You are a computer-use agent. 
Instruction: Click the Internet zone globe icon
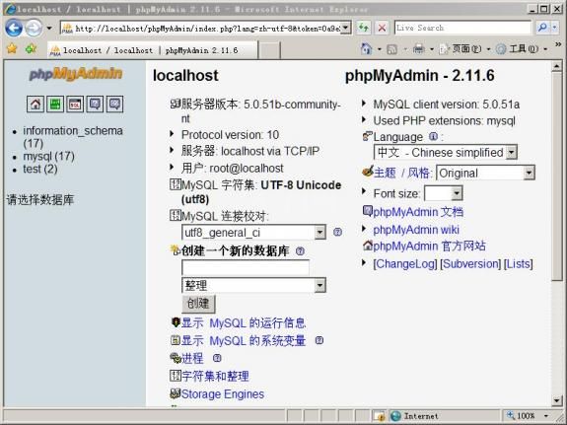[x=396, y=416]
